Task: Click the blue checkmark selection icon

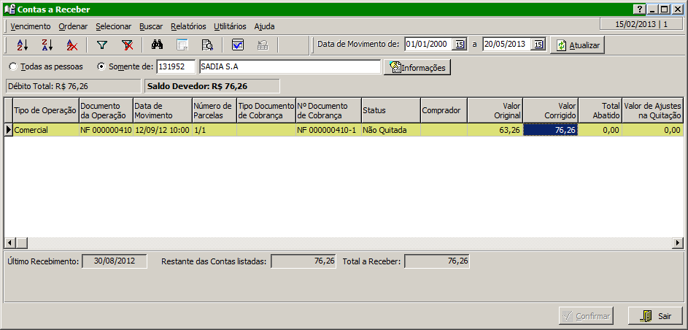Action: point(238,45)
